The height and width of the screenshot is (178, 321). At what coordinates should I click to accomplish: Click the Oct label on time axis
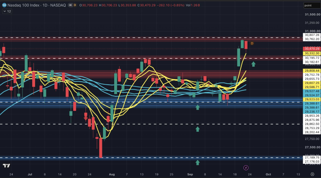click(268, 174)
